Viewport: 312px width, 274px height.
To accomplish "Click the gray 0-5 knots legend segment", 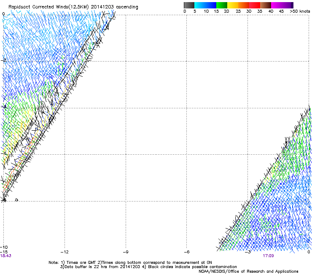I will (x=189, y=5).
